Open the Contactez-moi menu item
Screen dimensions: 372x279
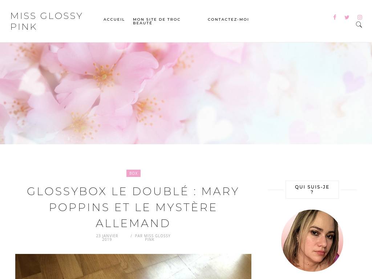point(228,20)
